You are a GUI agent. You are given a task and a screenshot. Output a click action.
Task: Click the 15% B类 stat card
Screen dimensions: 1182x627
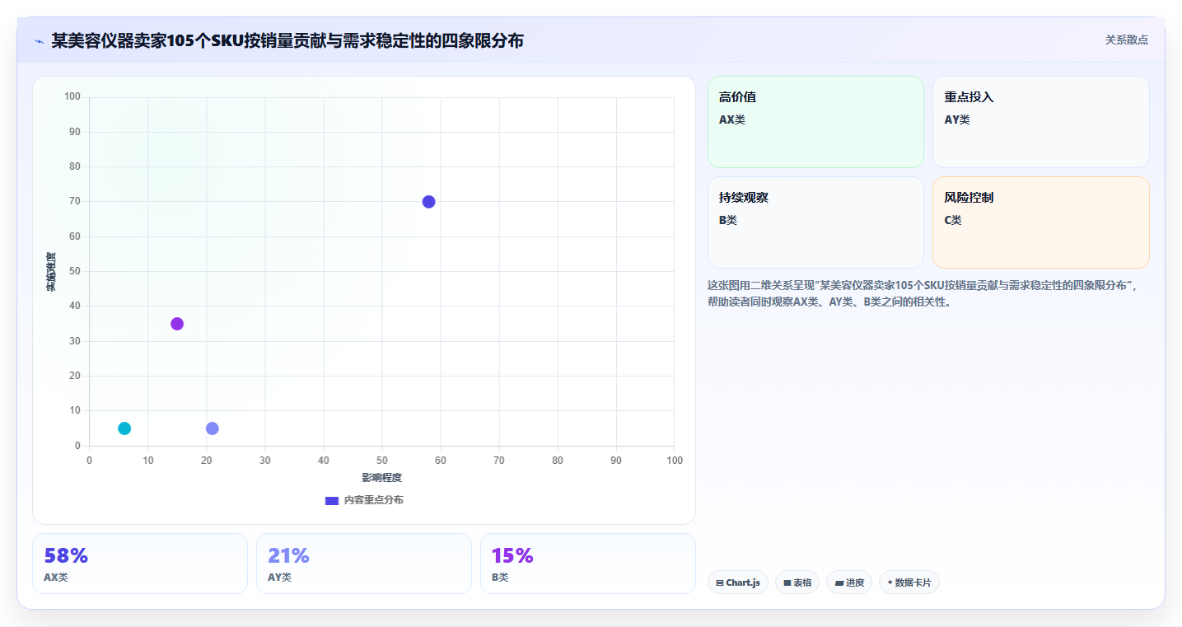(588, 564)
